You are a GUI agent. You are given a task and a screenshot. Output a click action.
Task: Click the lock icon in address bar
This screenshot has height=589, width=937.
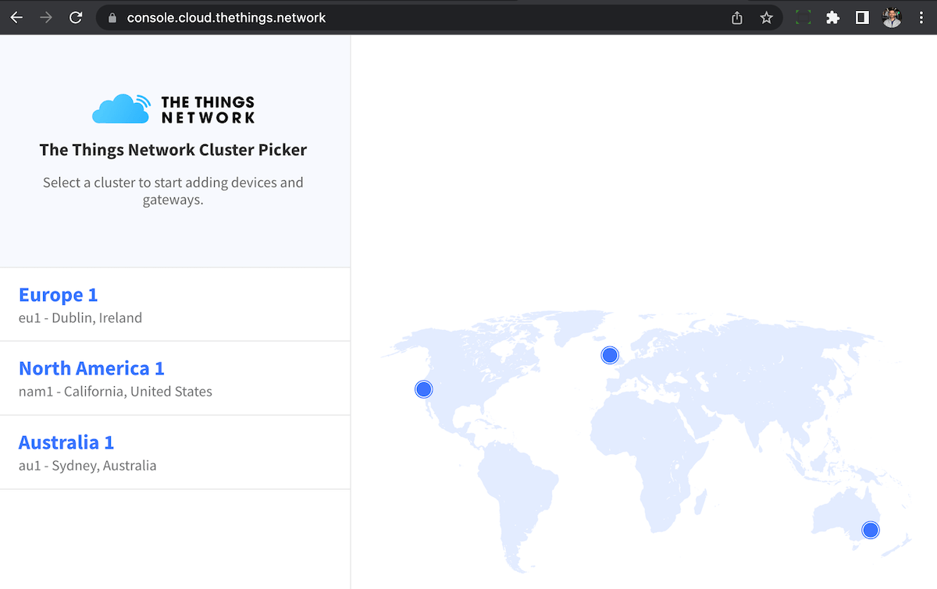(112, 18)
